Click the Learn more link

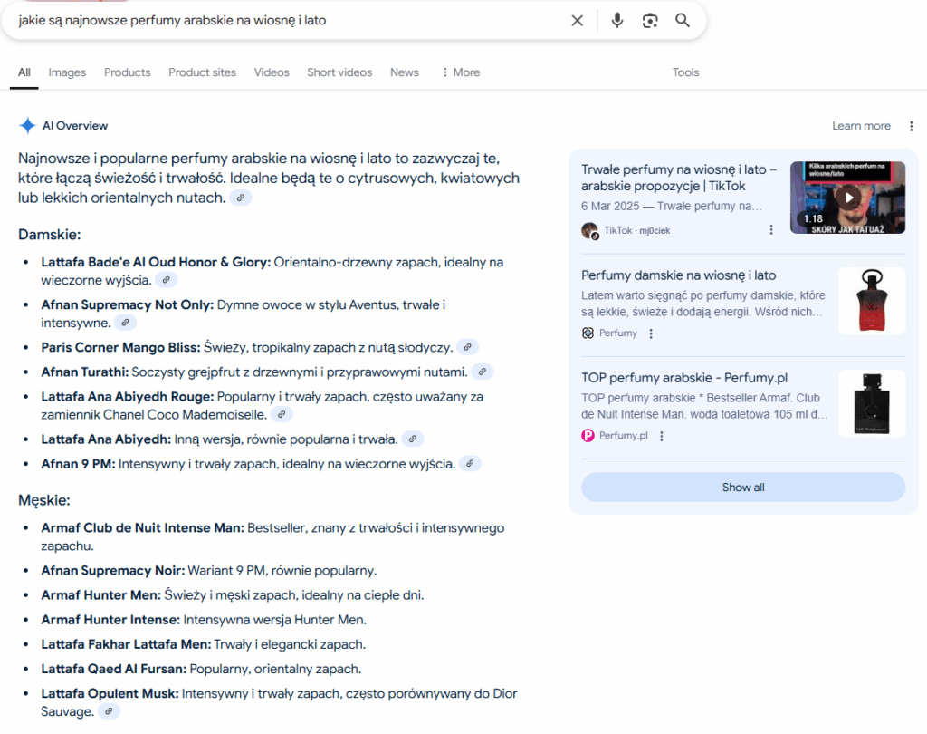861,126
